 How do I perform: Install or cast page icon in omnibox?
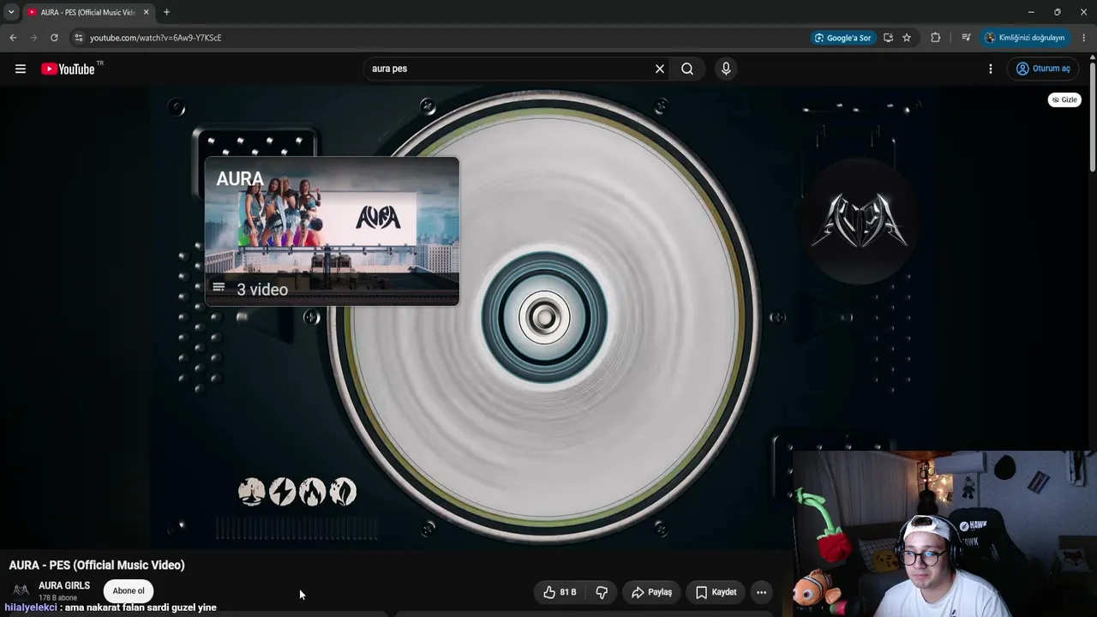point(888,38)
